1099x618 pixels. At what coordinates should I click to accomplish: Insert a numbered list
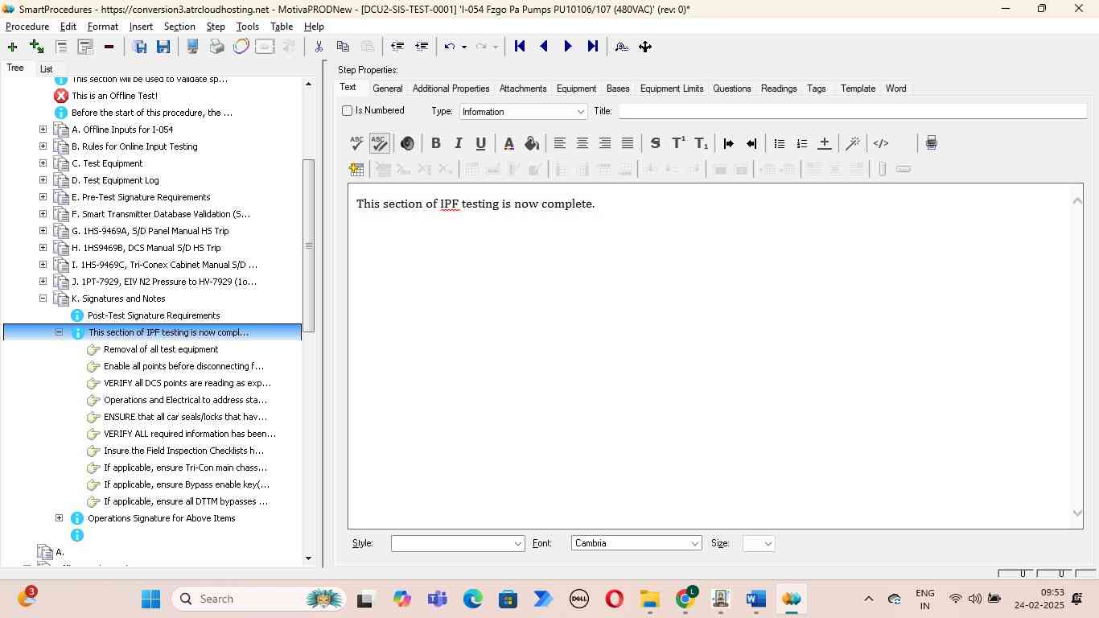801,143
